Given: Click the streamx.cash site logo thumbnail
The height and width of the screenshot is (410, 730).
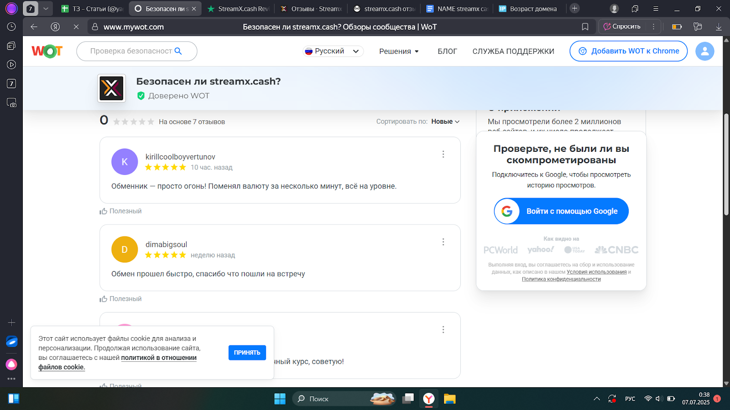Looking at the screenshot, I should pyautogui.click(x=111, y=88).
